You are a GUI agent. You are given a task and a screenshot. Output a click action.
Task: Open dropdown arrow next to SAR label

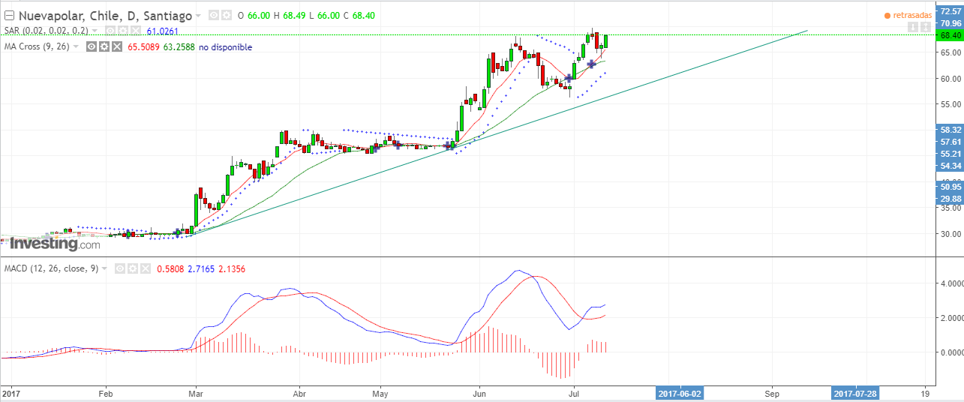tap(95, 31)
